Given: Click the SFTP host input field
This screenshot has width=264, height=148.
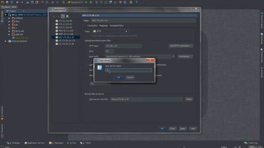Looking at the screenshot, I should click(x=123, y=46).
